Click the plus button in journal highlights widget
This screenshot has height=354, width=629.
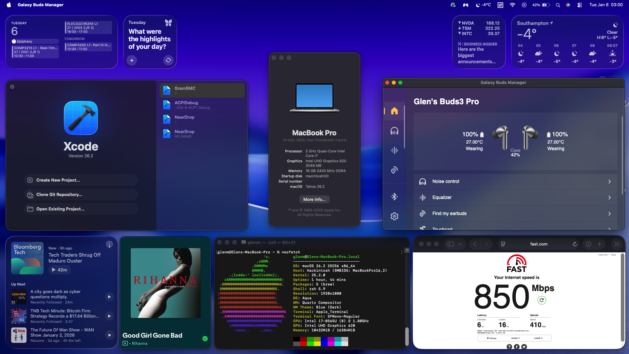click(x=132, y=60)
